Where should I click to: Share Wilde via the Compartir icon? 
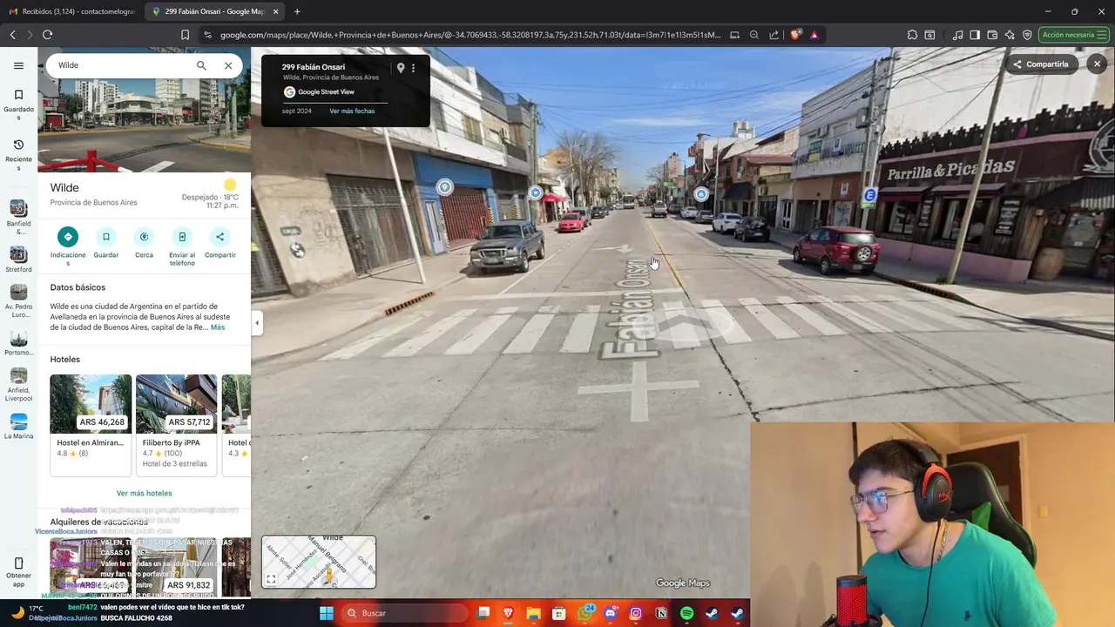[x=220, y=237]
